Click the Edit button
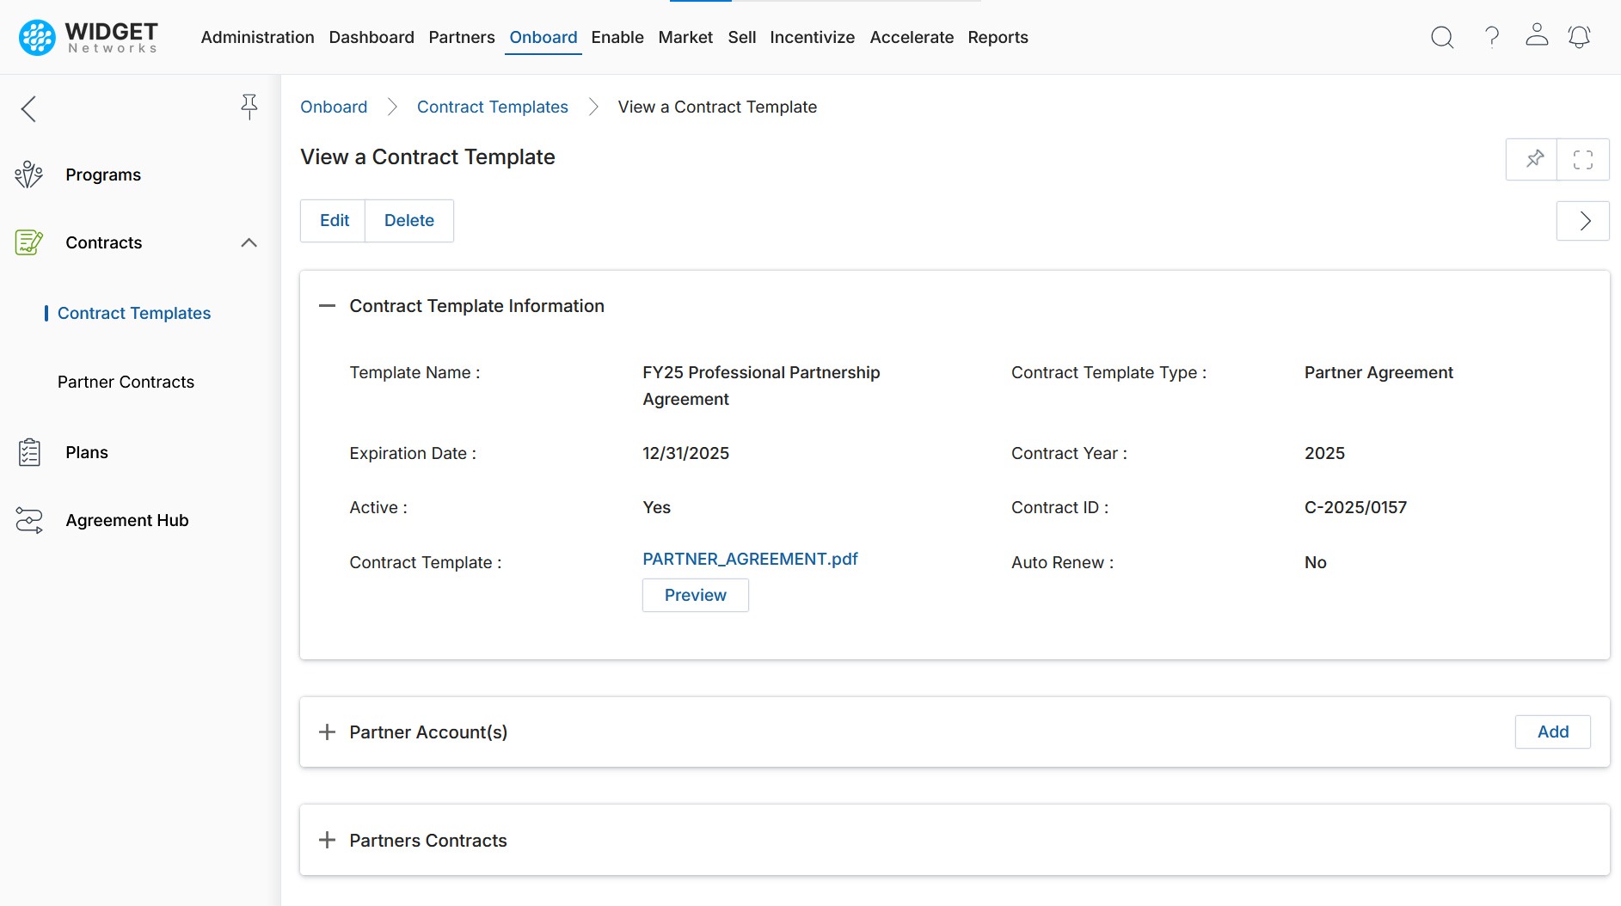The width and height of the screenshot is (1621, 906). point(334,221)
